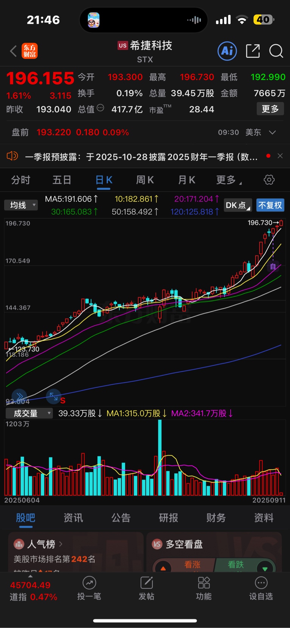Select the 股吧 tab

coord(26,518)
